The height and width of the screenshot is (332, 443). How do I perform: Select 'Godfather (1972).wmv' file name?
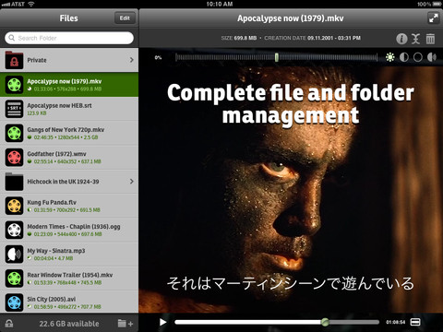click(56, 154)
